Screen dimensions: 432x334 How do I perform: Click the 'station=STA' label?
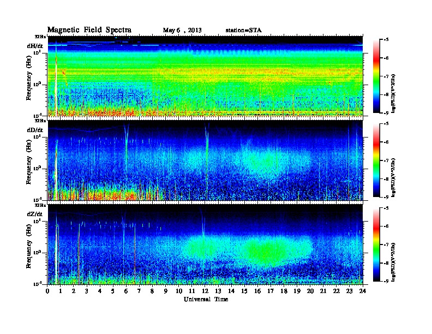[244, 31]
